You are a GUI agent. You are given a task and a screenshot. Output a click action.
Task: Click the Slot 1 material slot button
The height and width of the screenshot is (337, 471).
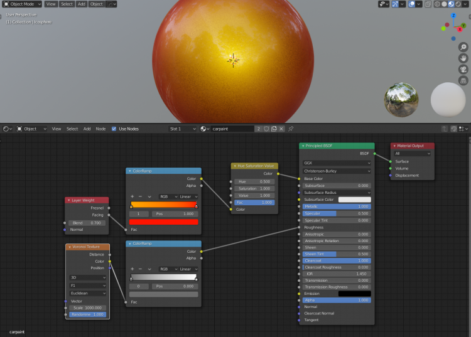182,129
